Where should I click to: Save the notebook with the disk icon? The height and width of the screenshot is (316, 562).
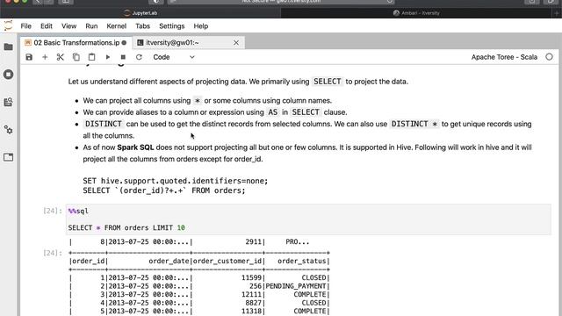[29, 57]
